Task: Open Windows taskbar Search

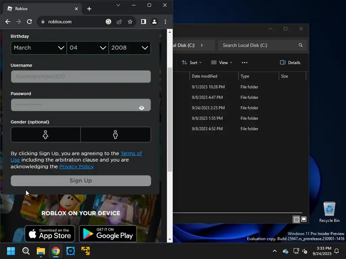Action: click(x=26, y=251)
